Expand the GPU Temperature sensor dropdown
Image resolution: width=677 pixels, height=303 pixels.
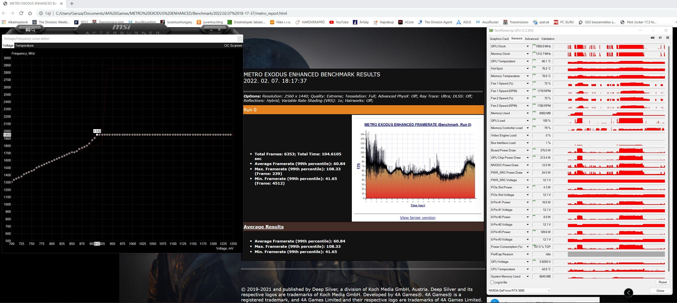[527, 61]
